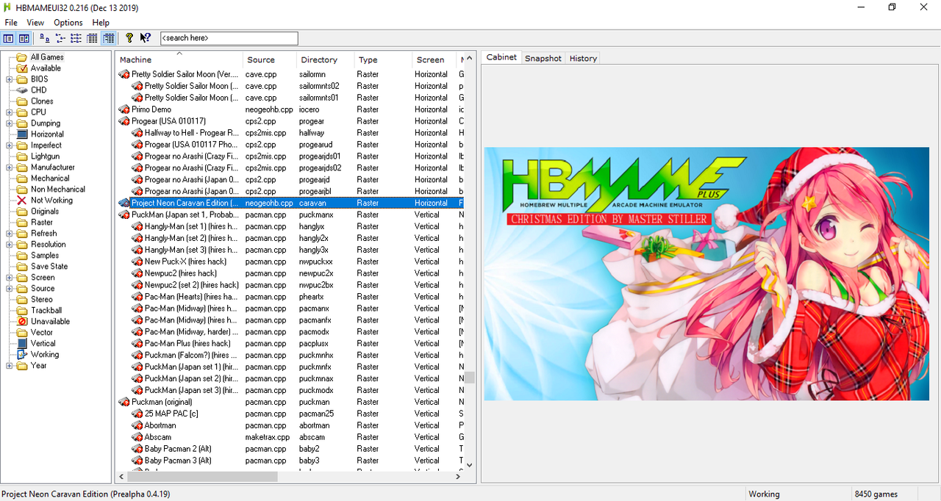Sort by the Type column header
Screen dimensions: 941x501
pos(384,60)
